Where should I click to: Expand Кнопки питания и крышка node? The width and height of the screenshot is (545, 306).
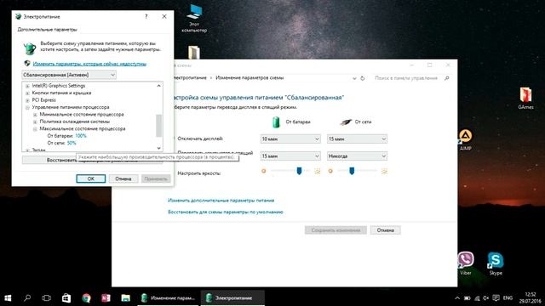point(27,93)
